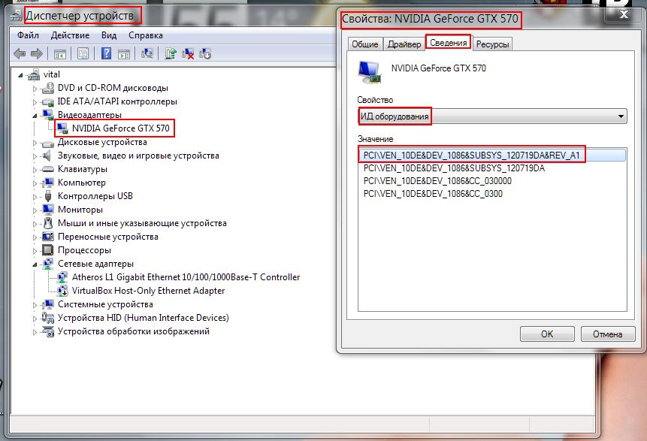Click the Device Manager title bar icon

point(17,15)
